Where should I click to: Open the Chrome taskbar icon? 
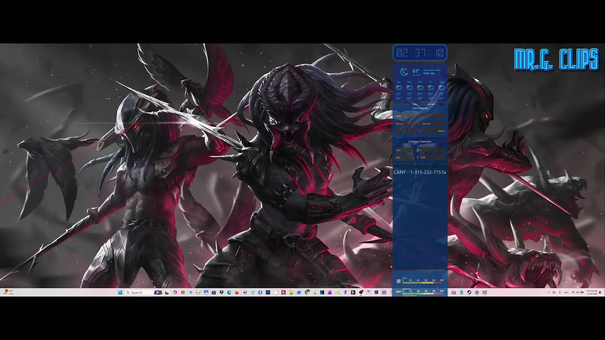point(307,292)
